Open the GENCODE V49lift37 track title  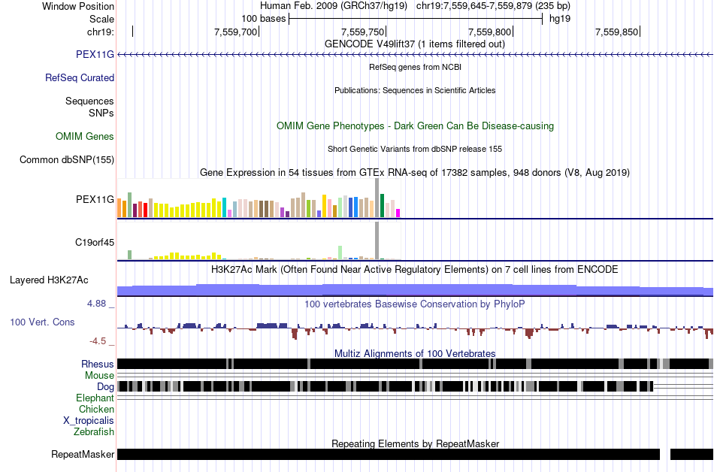click(x=415, y=44)
